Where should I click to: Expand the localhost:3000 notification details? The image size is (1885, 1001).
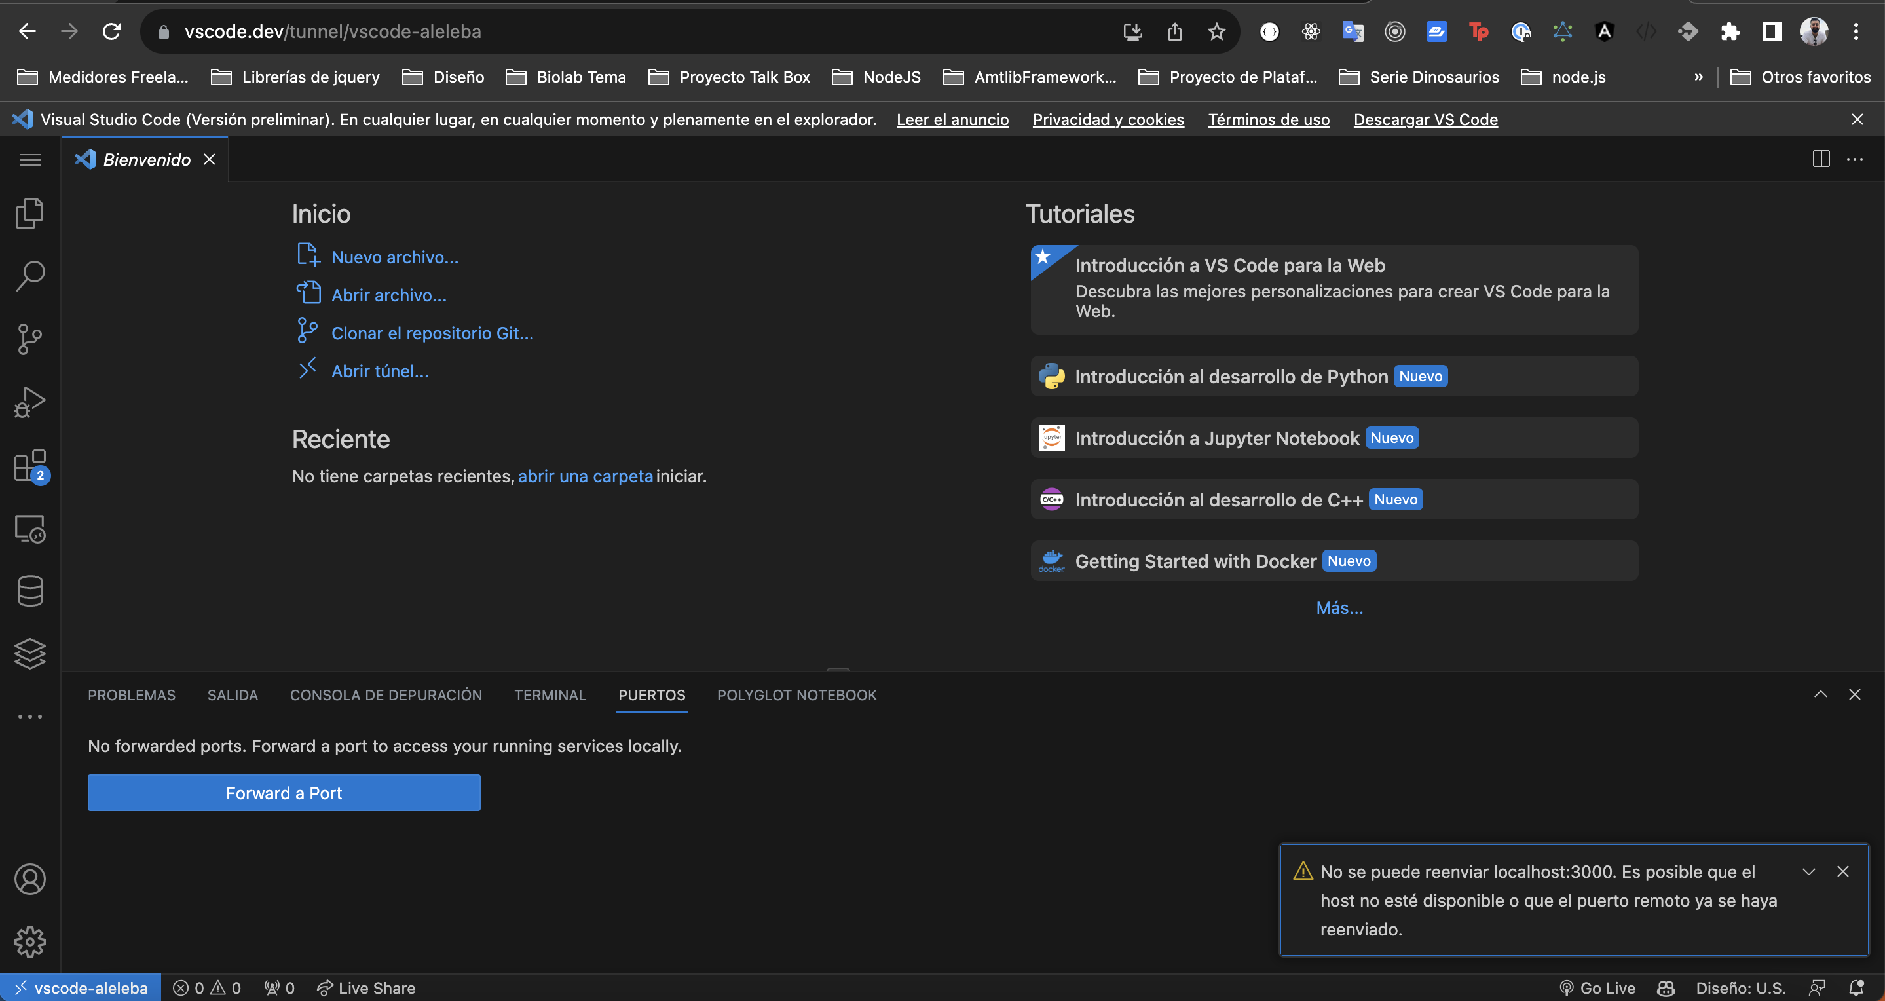1809,871
